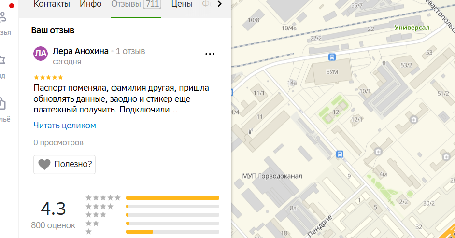Click the Ваш отзыв heading
Viewport: 455px width, 238px height.
point(53,30)
